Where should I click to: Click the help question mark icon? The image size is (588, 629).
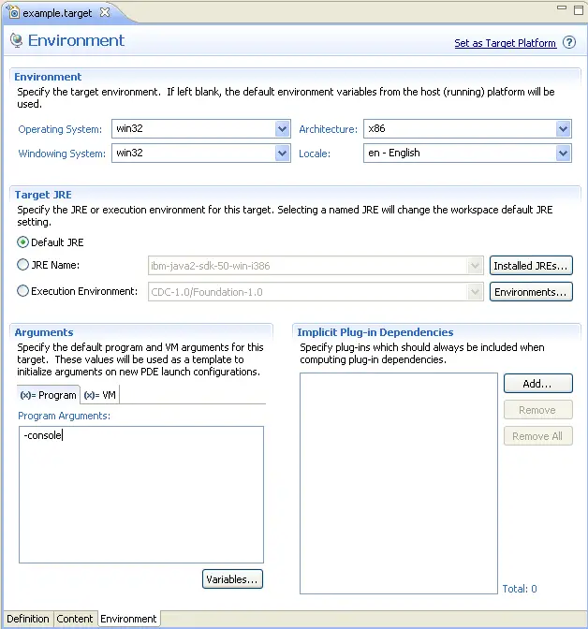[x=567, y=43]
